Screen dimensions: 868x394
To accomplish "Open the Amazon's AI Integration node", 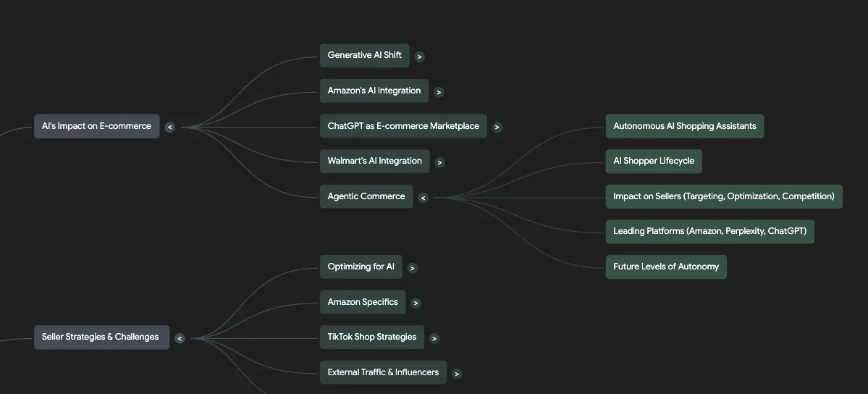I will point(374,91).
